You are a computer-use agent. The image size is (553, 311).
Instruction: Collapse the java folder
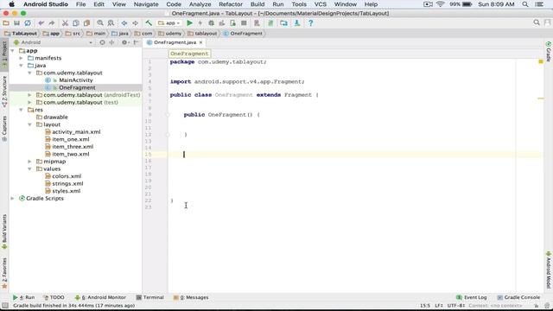21,66
